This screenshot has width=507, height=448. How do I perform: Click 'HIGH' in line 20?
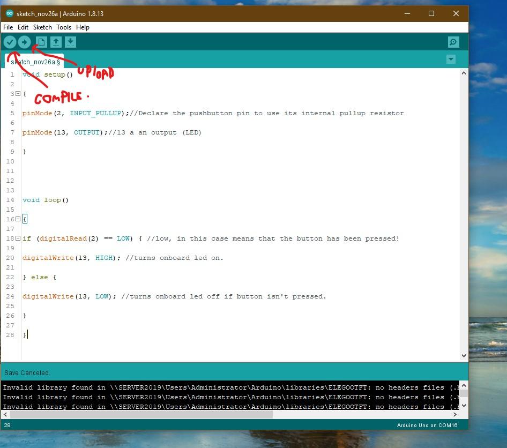click(x=104, y=258)
